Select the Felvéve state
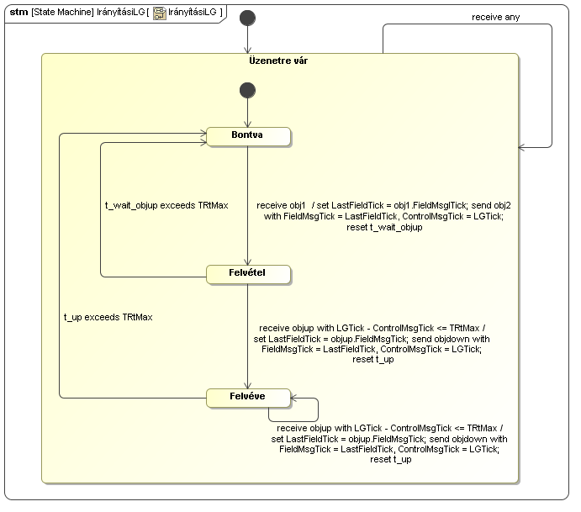581x512 pixels. 248,398
